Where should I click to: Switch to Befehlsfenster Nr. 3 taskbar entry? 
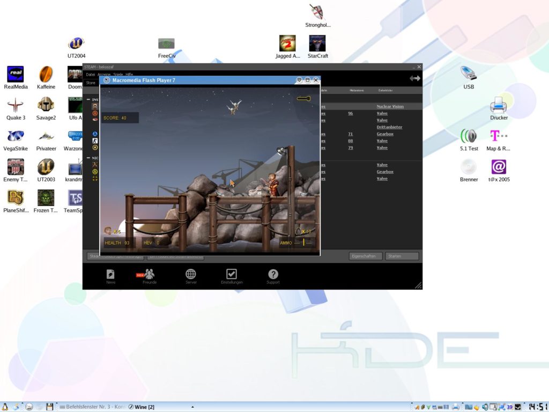92,407
